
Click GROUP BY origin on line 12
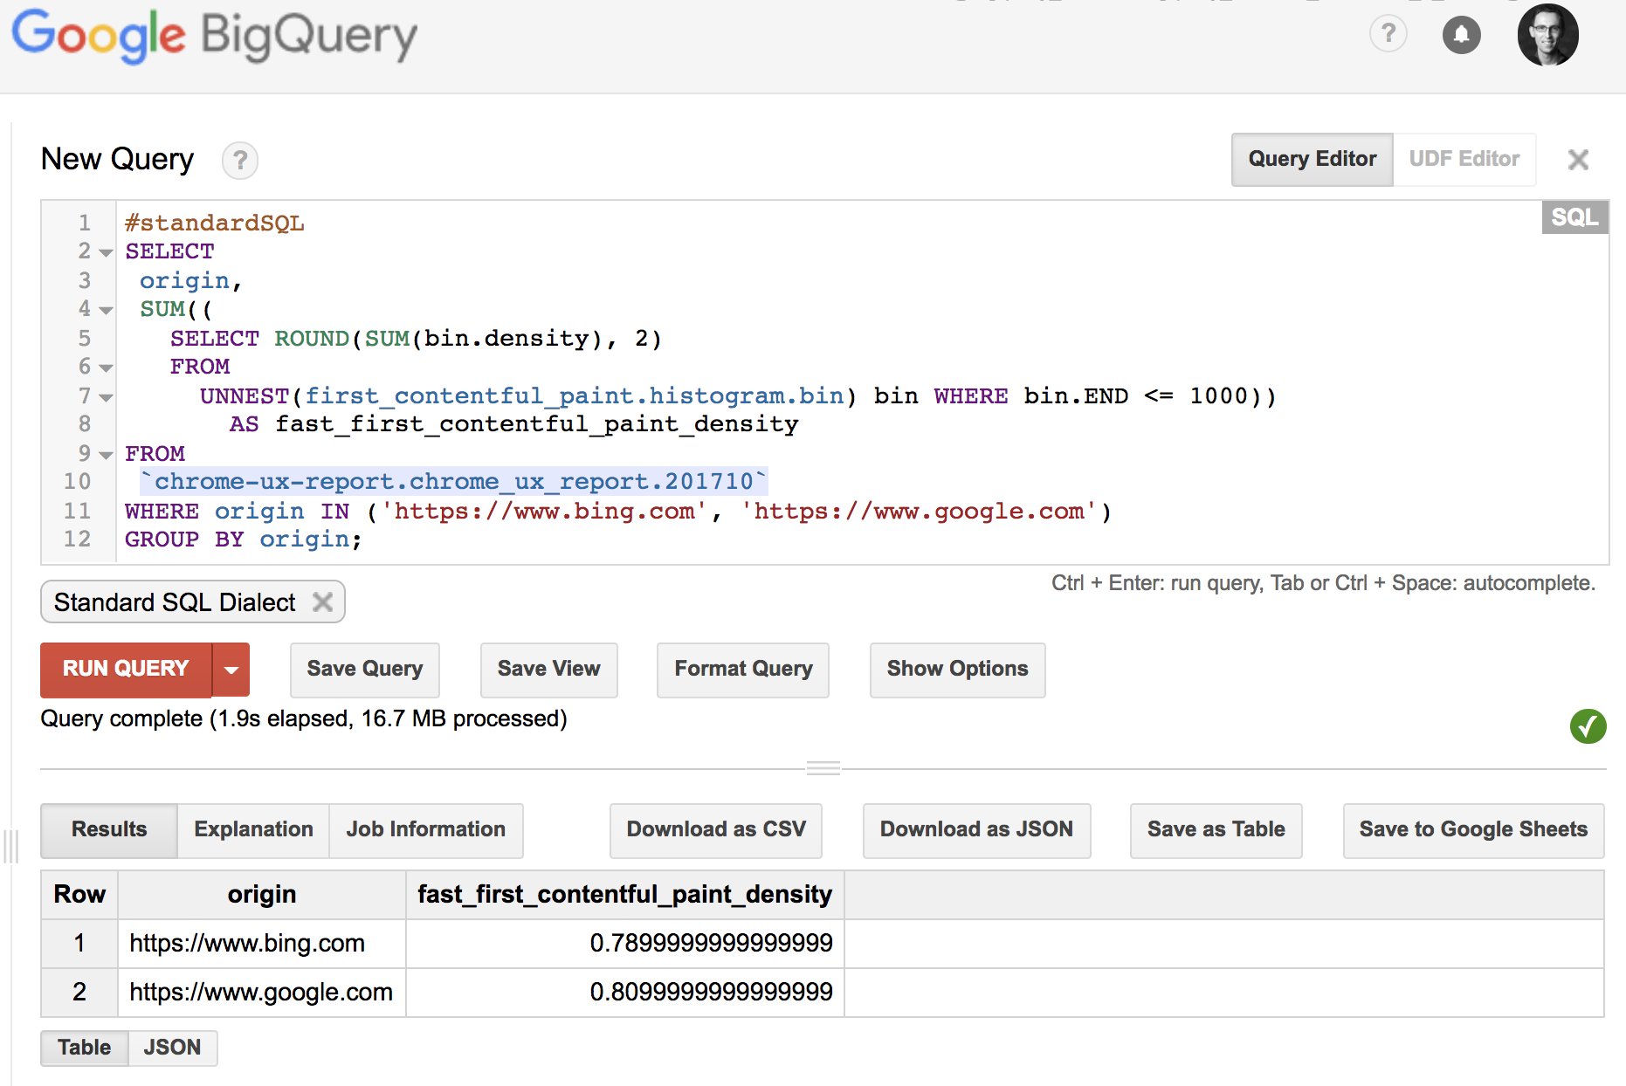point(243,540)
